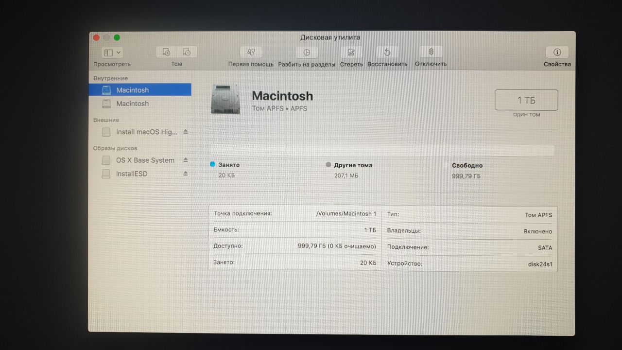Click the Unmount (Отключить) toolbar icon
622x350 pixels.
(x=431, y=52)
